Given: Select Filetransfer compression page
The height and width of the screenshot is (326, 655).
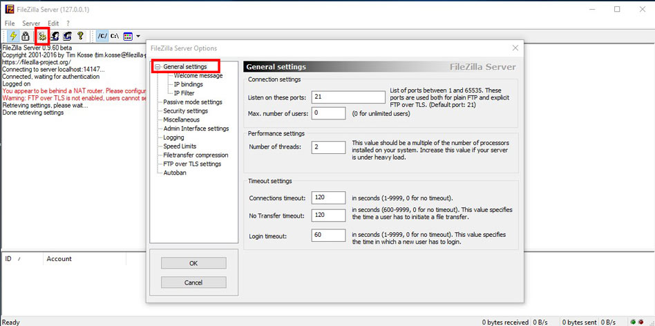Looking at the screenshot, I should click(x=196, y=155).
